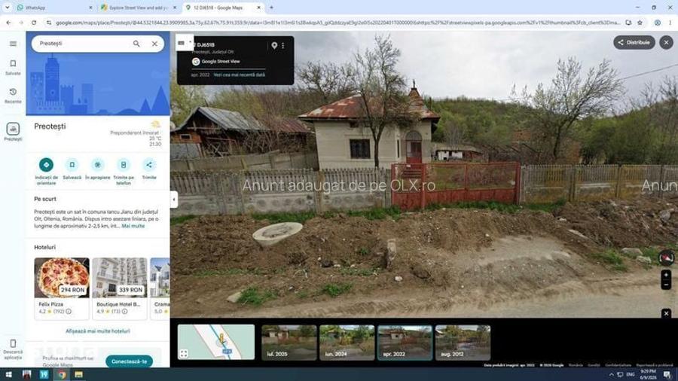
Task: Switch to Explore Street View tab
Action: pyautogui.click(x=138, y=8)
